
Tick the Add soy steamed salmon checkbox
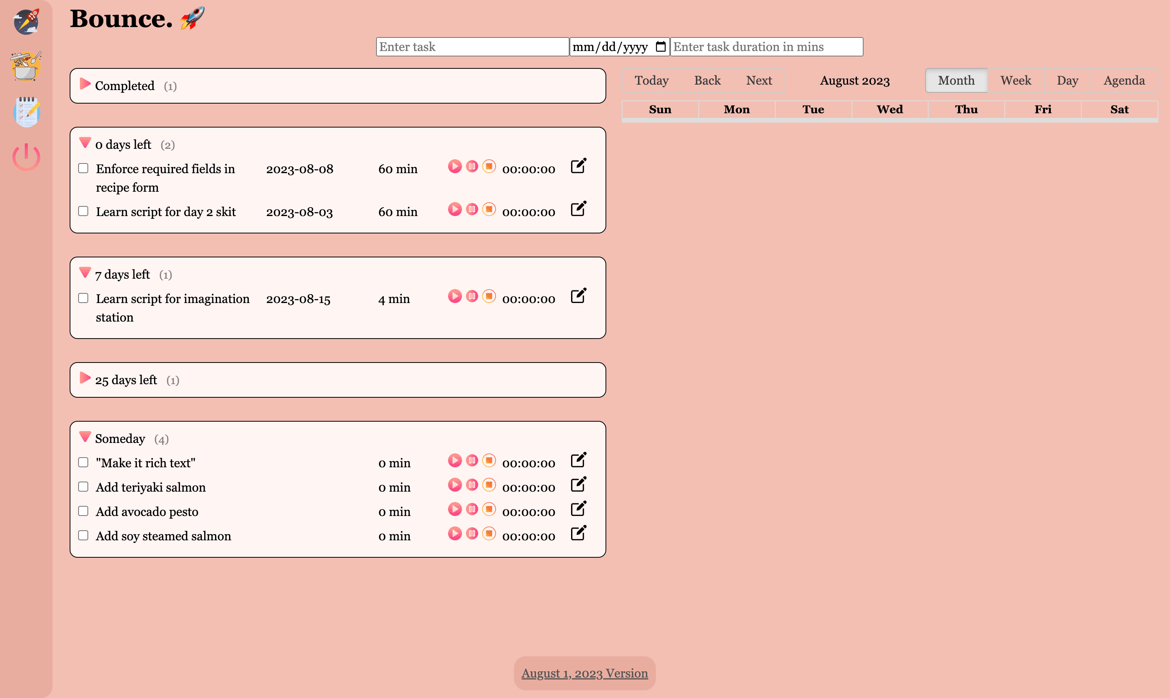click(83, 536)
